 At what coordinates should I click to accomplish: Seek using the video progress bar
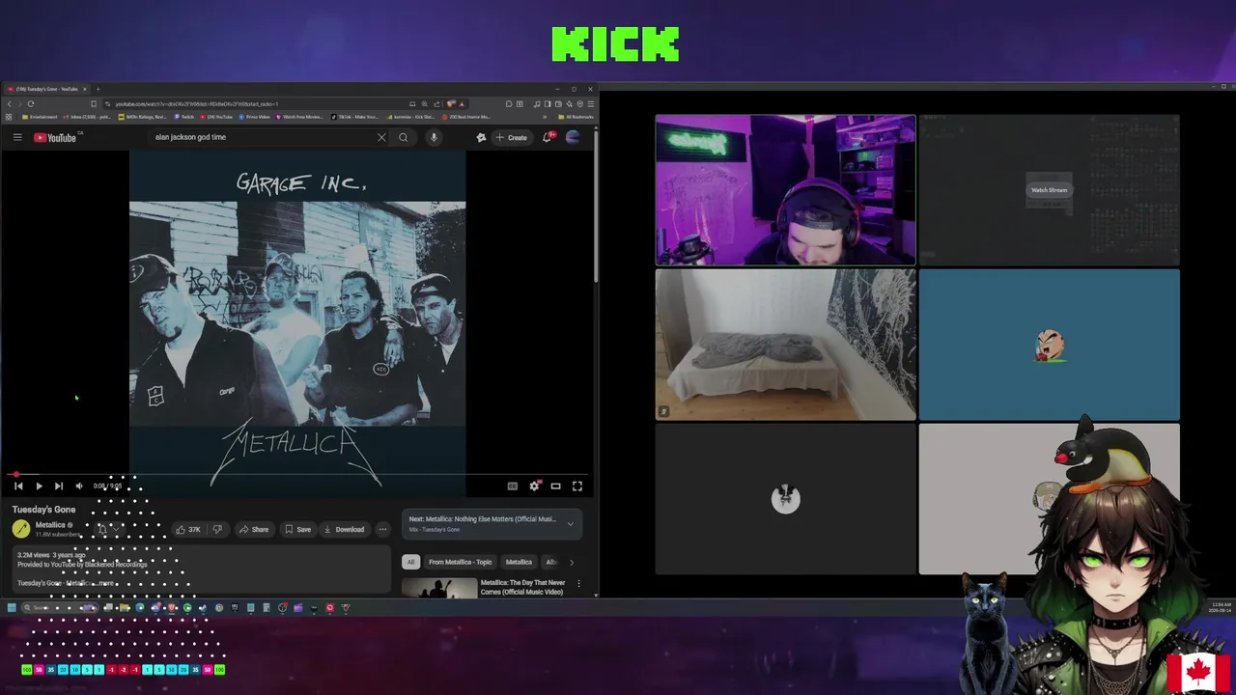coord(297,474)
